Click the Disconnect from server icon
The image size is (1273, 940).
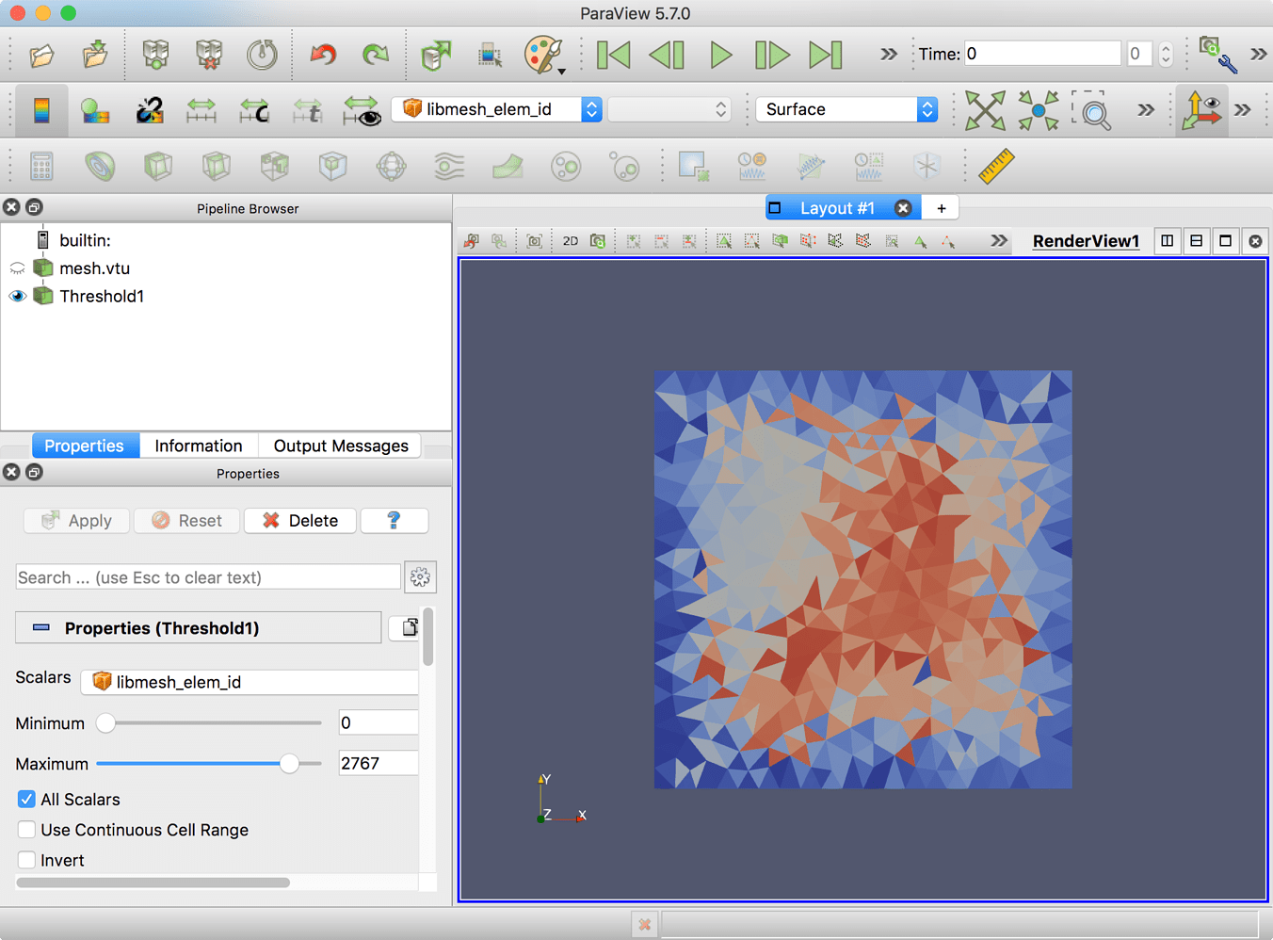[x=209, y=55]
